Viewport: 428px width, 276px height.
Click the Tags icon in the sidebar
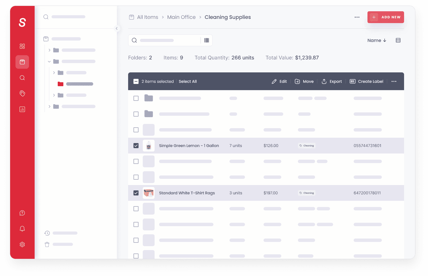point(22,94)
